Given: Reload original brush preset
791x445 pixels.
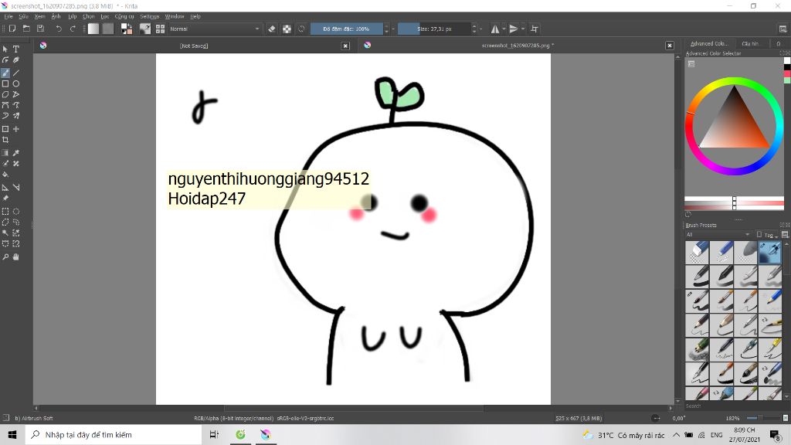Looking at the screenshot, I should 302,29.
